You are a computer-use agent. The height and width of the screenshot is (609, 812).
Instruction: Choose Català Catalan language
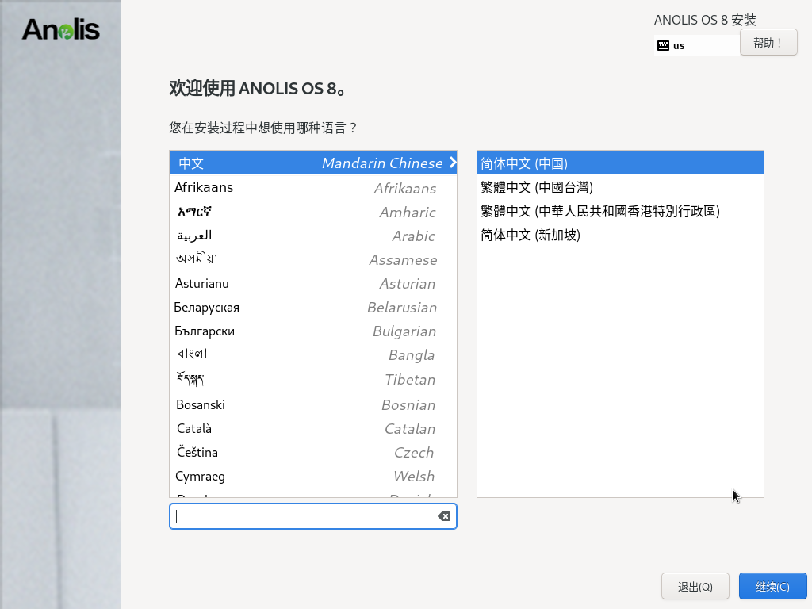[x=312, y=428]
